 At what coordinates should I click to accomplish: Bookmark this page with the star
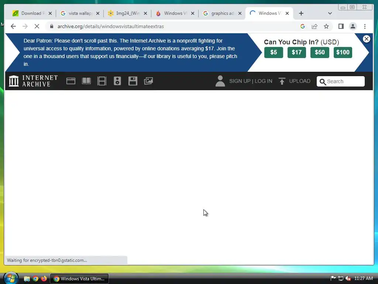point(326,26)
